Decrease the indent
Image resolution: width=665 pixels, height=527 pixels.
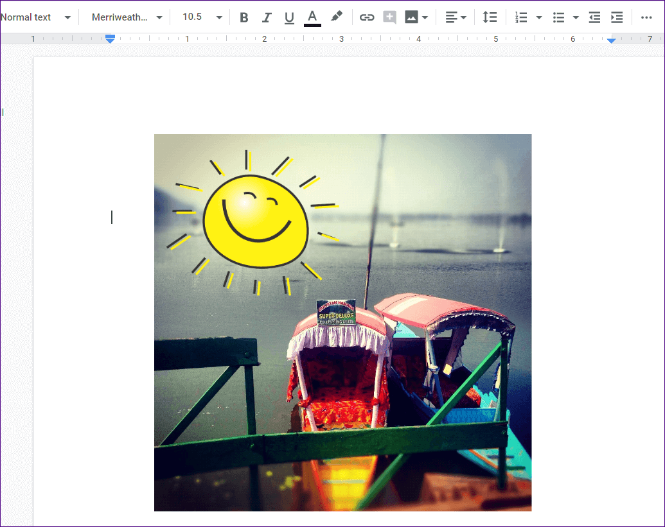point(594,17)
